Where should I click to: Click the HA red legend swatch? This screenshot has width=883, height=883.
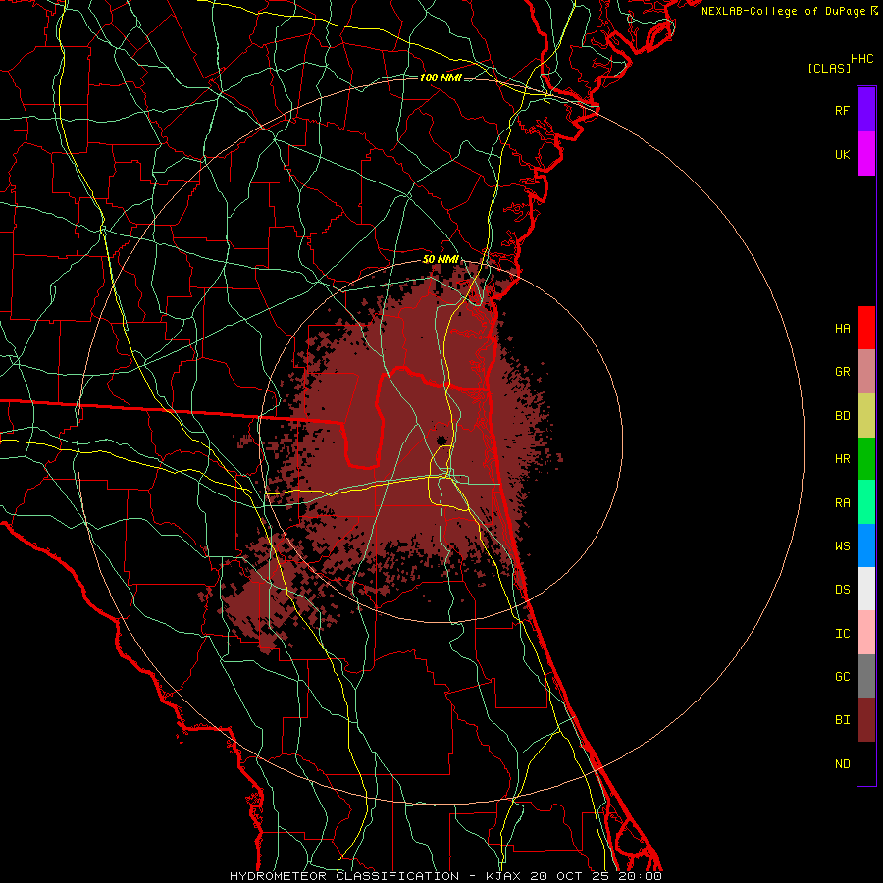(x=866, y=328)
